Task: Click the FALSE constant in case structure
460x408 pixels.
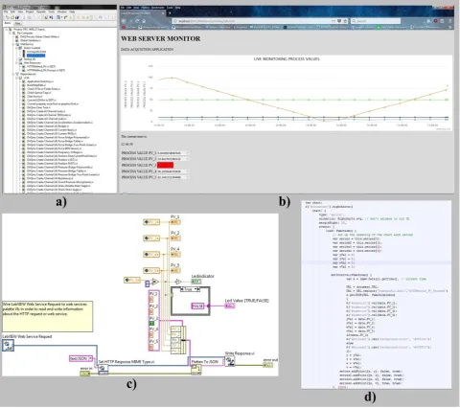Action: (x=197, y=306)
